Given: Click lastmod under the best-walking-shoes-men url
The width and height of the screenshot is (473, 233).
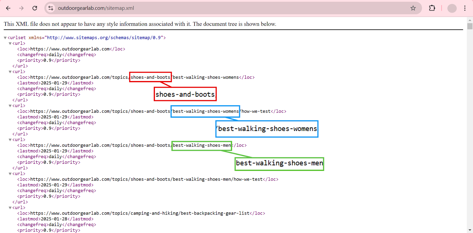Looking at the screenshot, I should tap(55, 151).
